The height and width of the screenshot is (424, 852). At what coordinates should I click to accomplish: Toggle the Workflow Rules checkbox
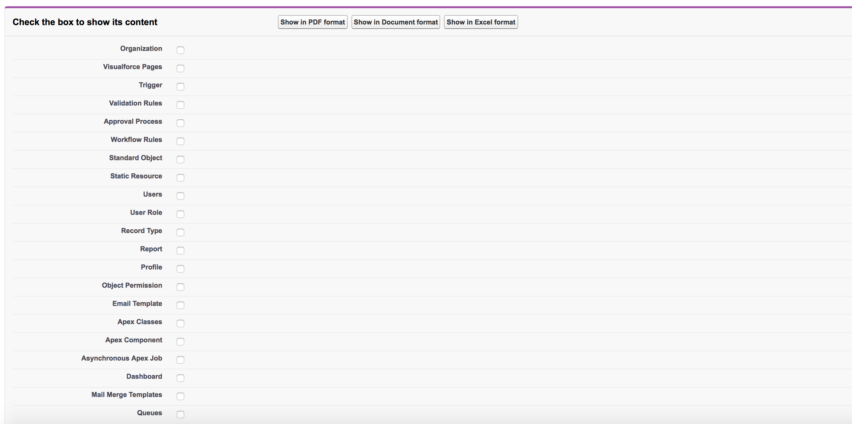[180, 141]
